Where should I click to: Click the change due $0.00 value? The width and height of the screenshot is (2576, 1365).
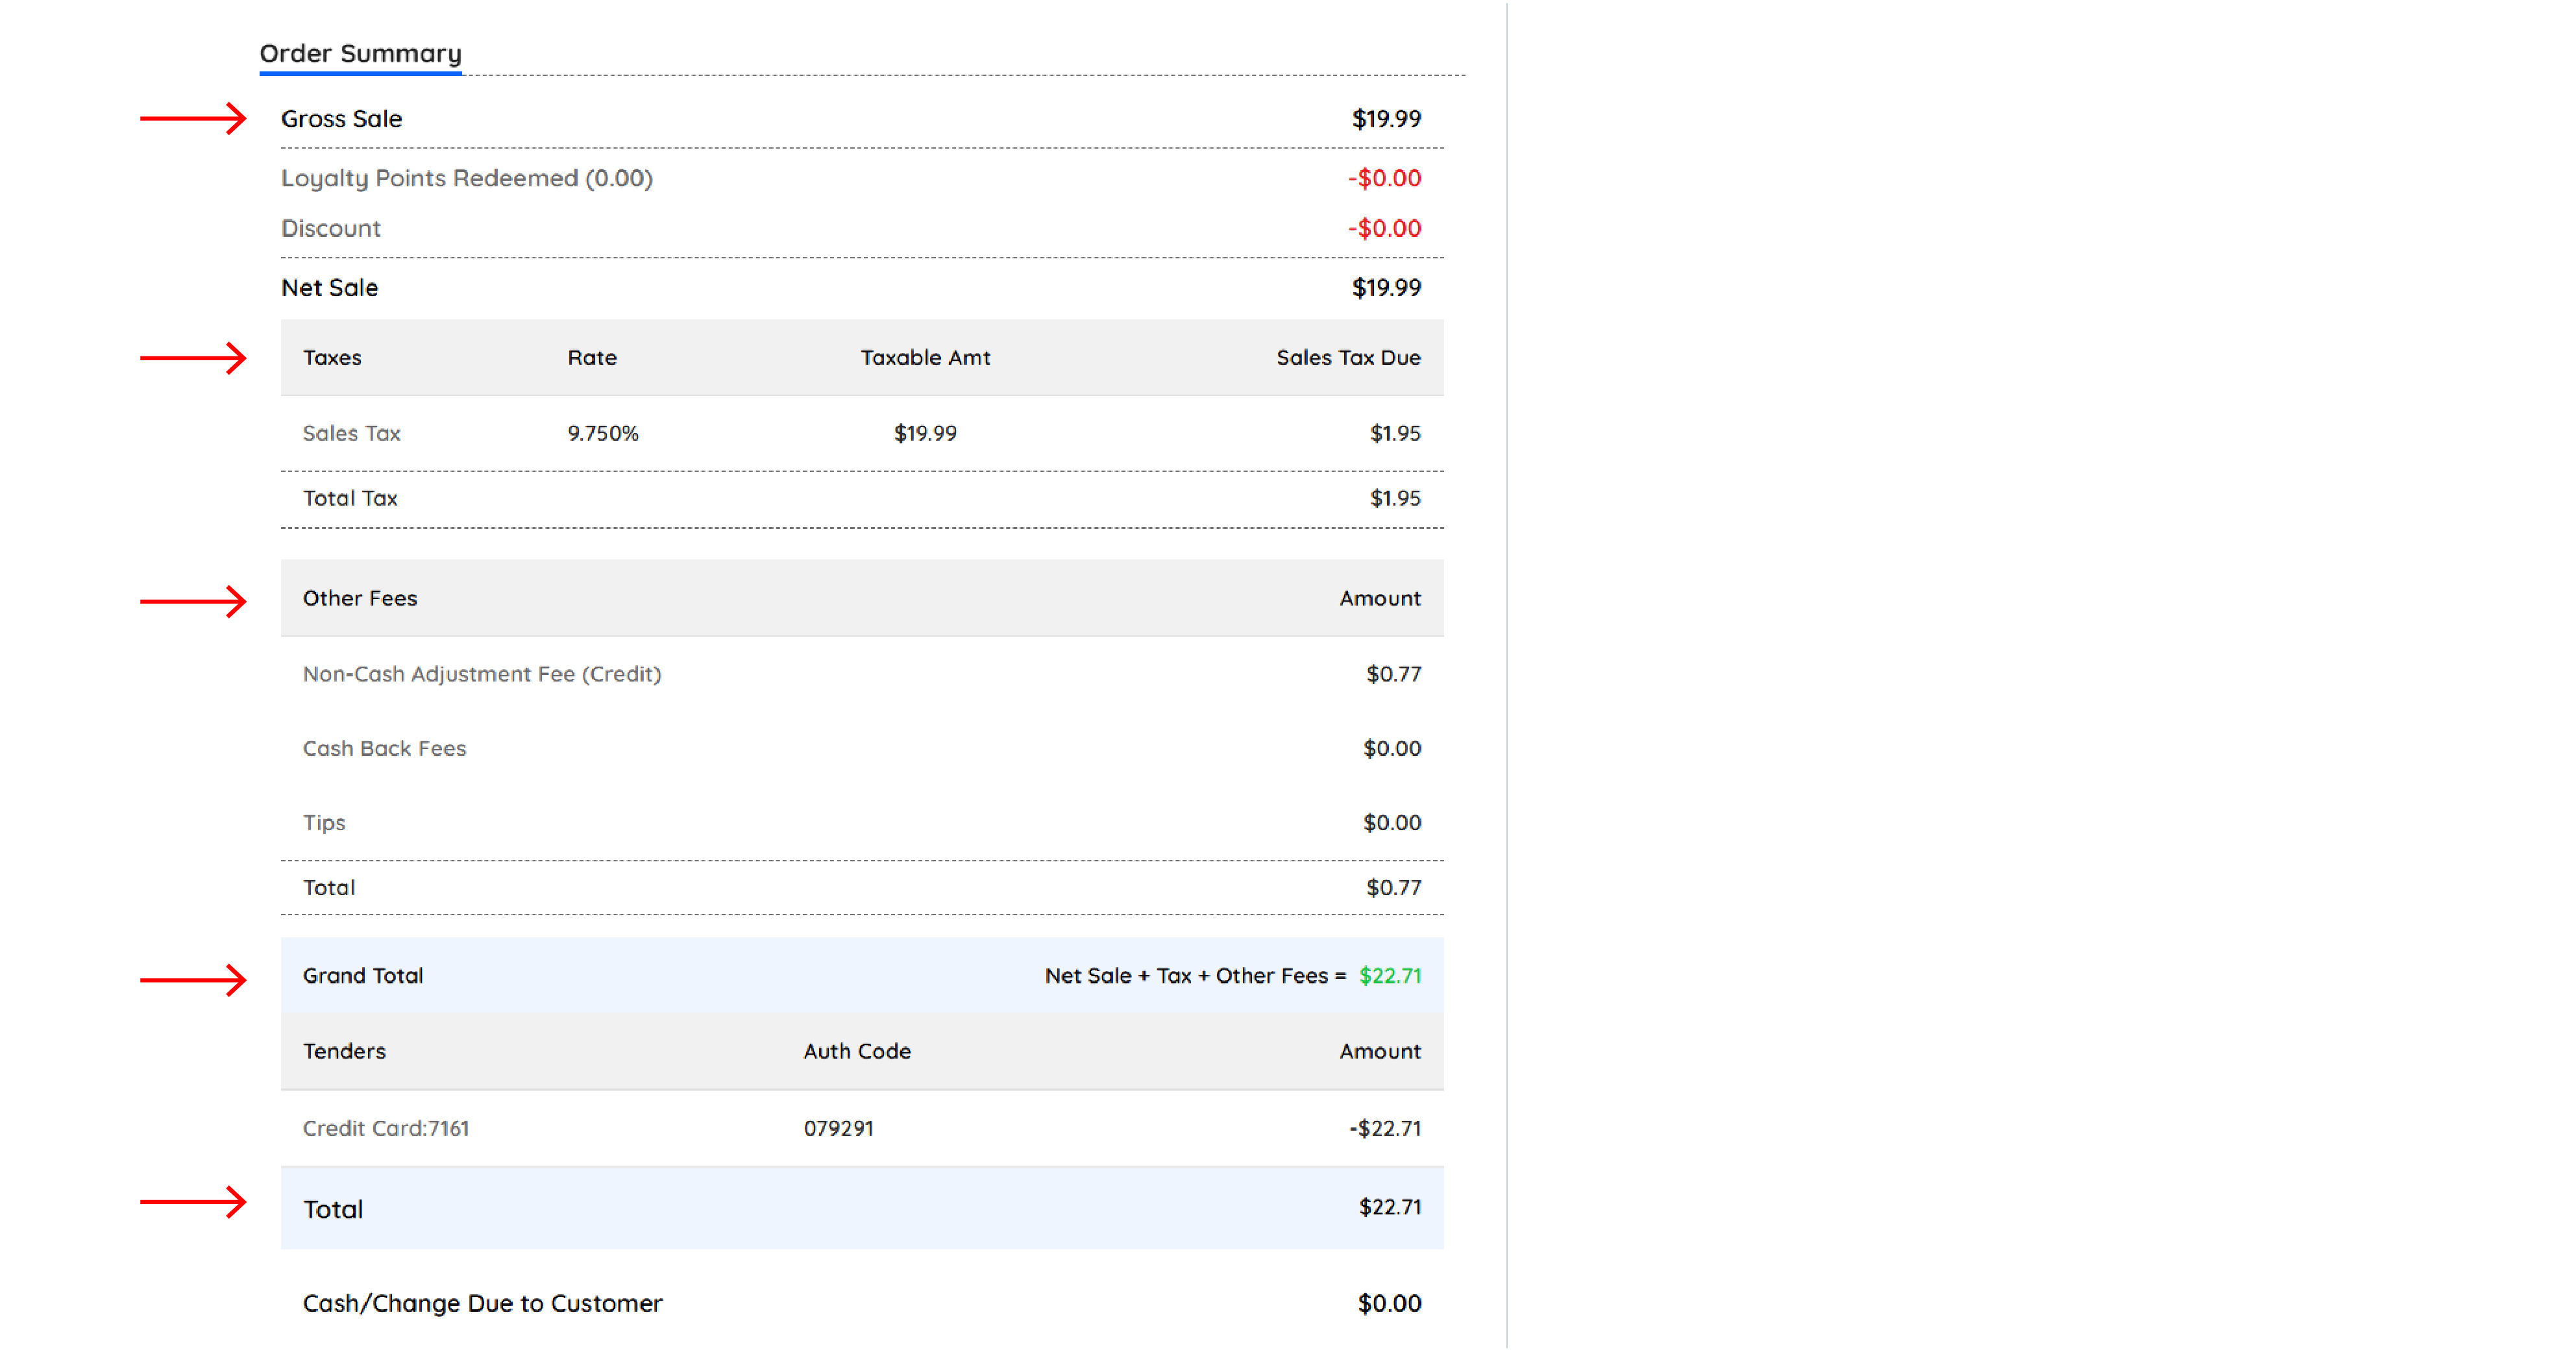click(1389, 1304)
